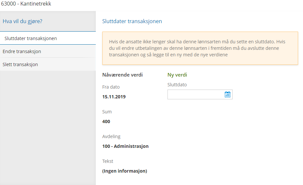This screenshot has height=185, width=303.
Task: Choose Slett transaksjon from the sidebar
Action: pyautogui.click(x=20, y=64)
